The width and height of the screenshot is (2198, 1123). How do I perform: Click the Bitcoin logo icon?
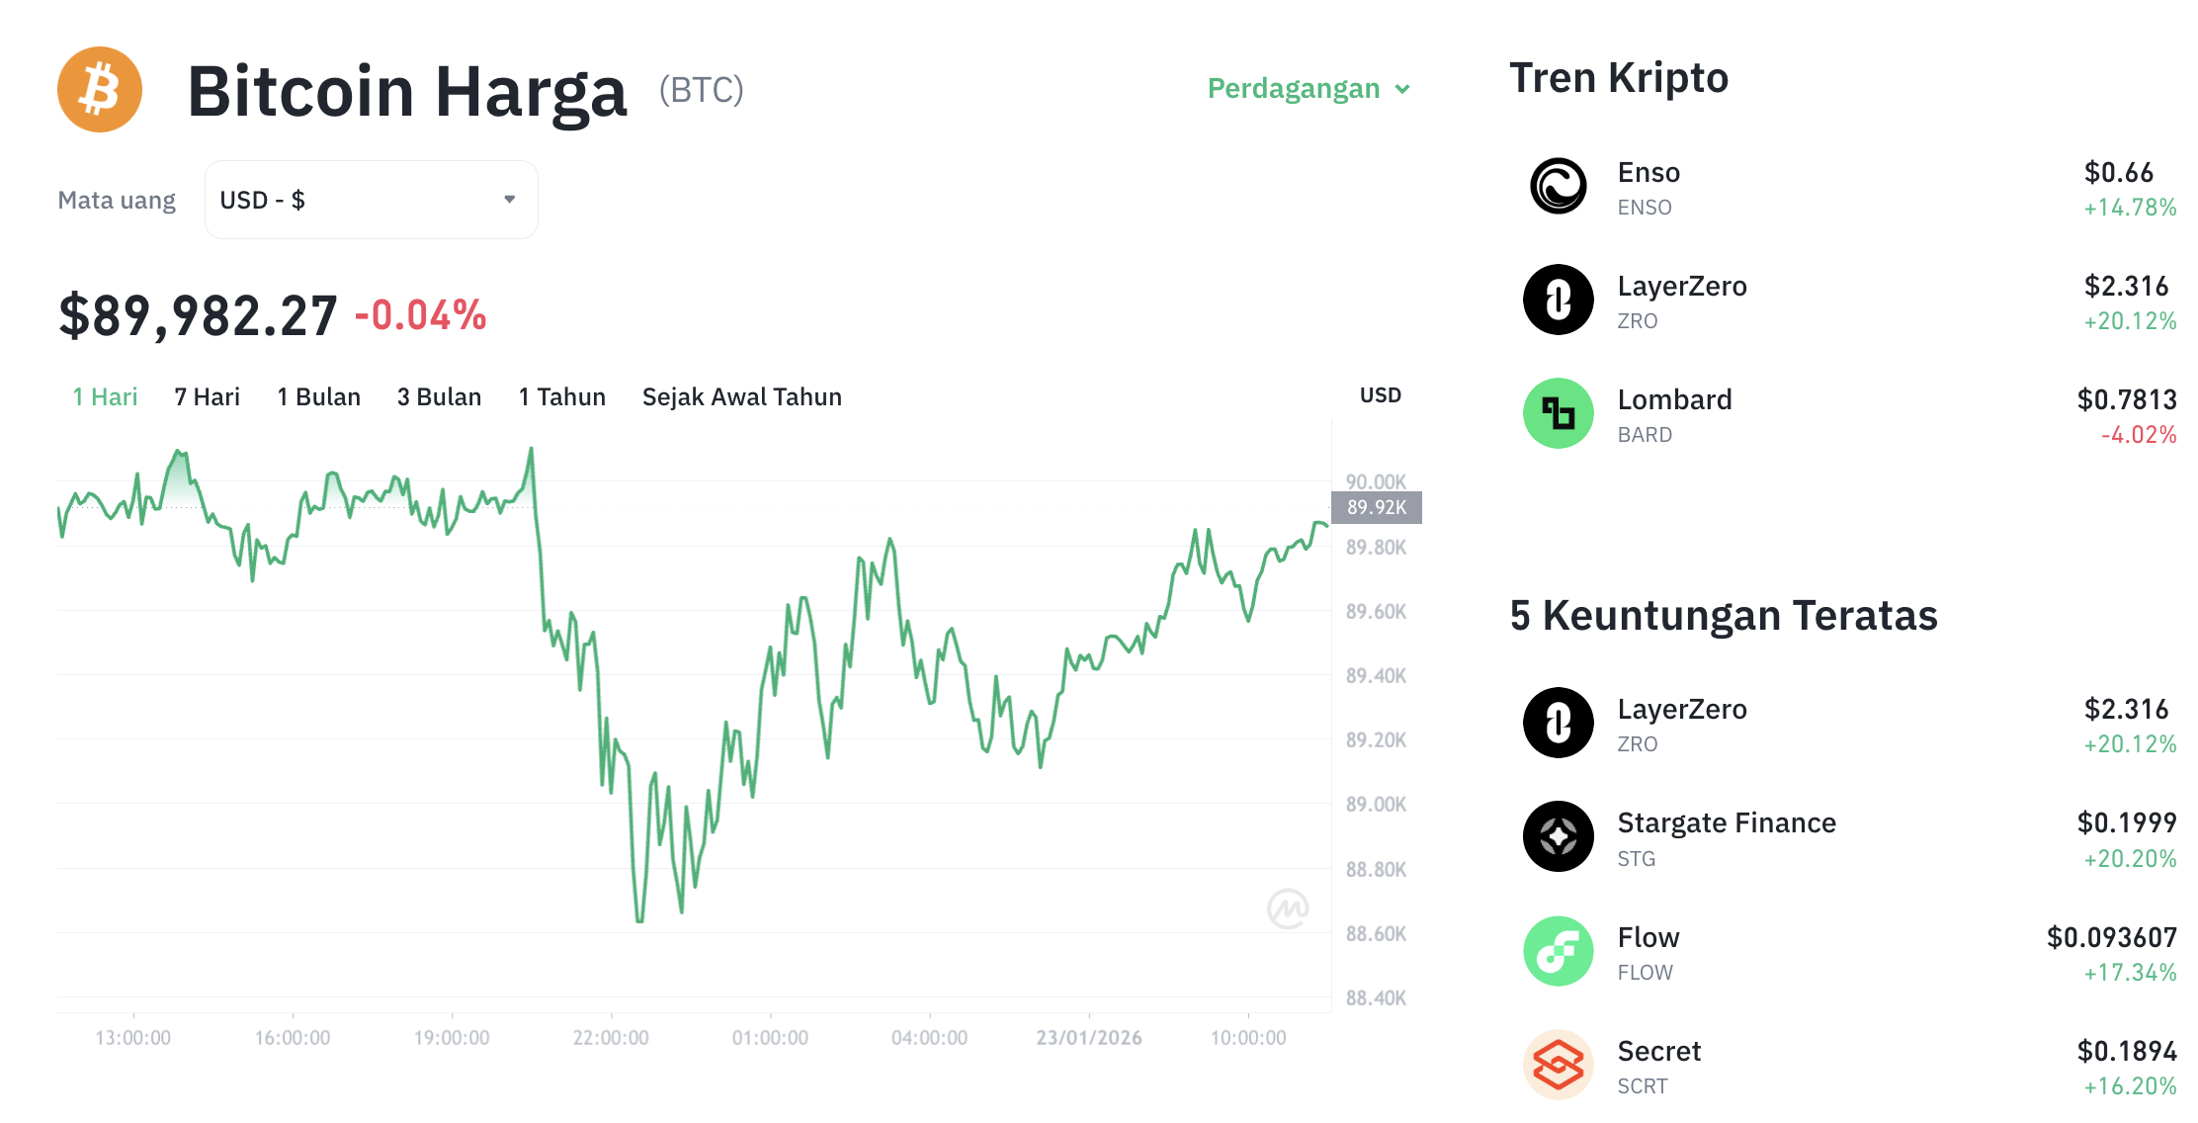tap(100, 89)
